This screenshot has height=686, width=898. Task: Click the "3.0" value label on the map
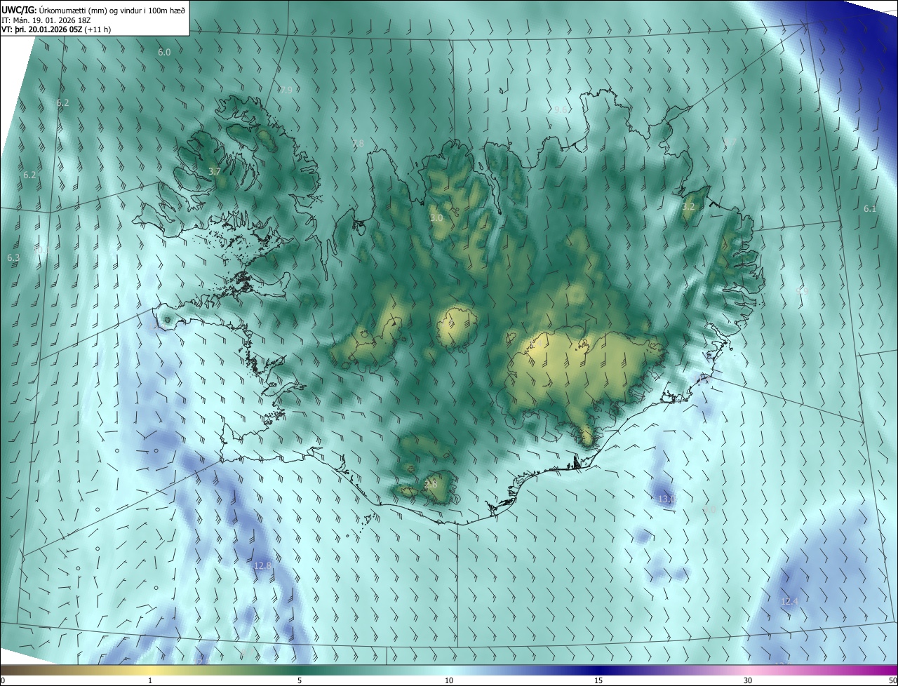[436, 217]
